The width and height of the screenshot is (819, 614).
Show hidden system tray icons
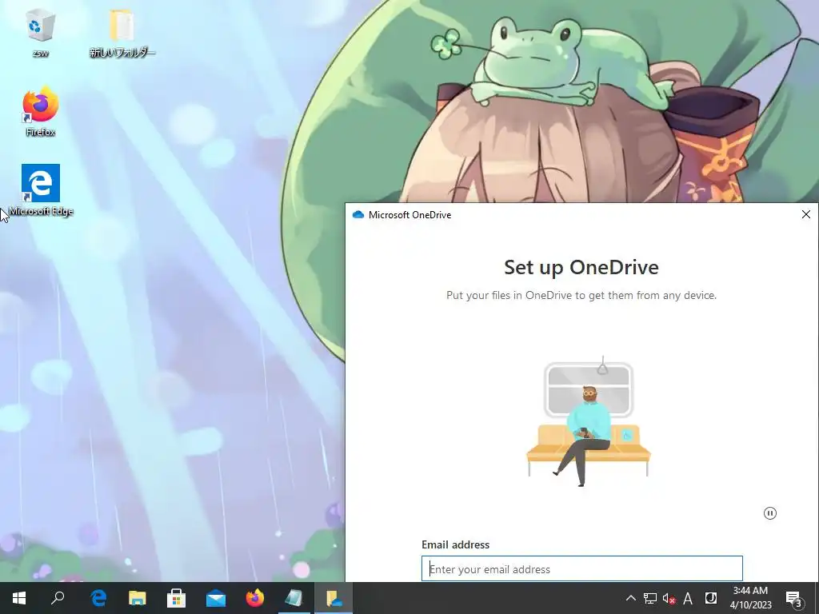pyautogui.click(x=630, y=598)
